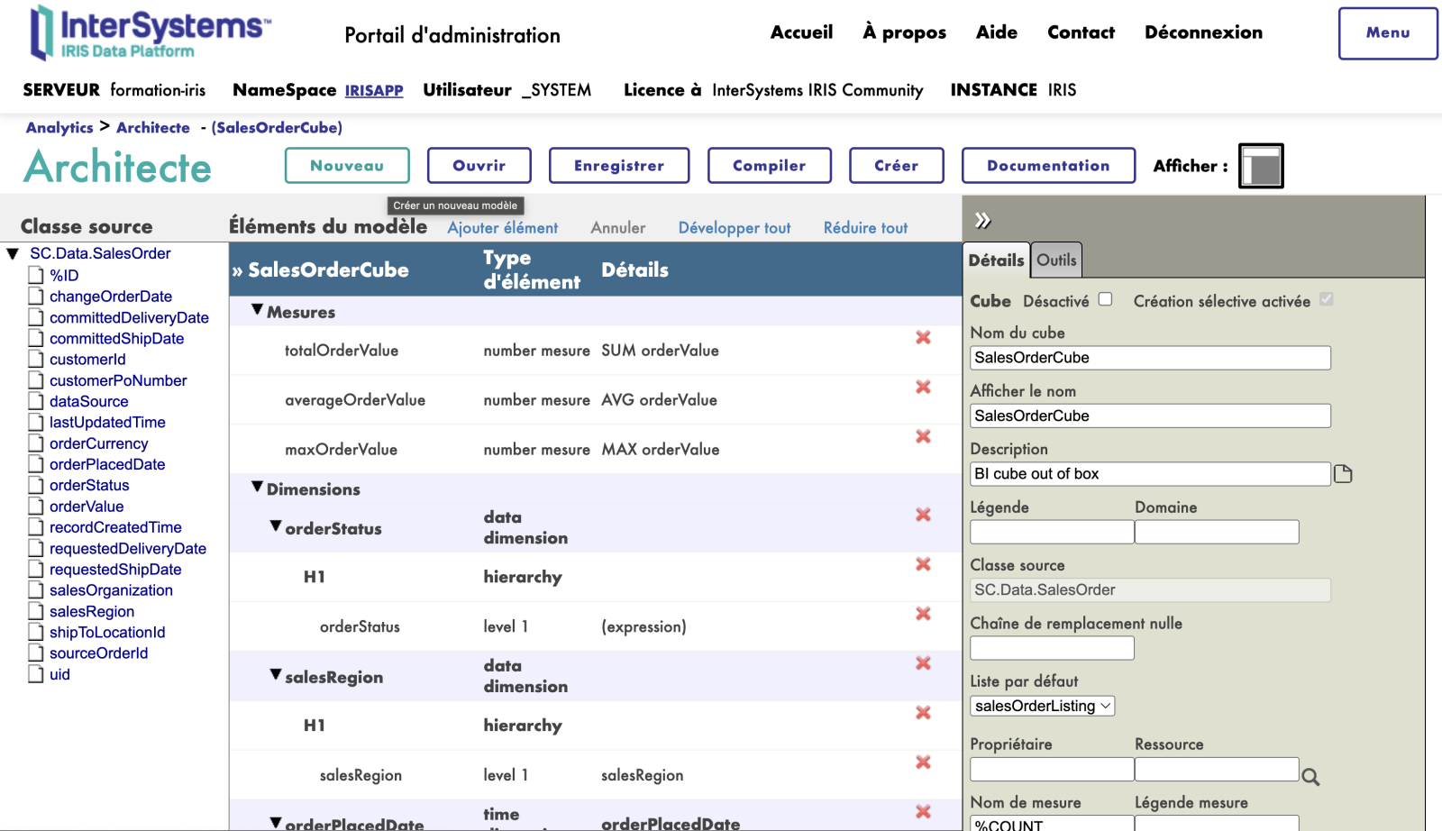
Task: Toggle the Afficher view layout icon
Action: pos(1260,167)
